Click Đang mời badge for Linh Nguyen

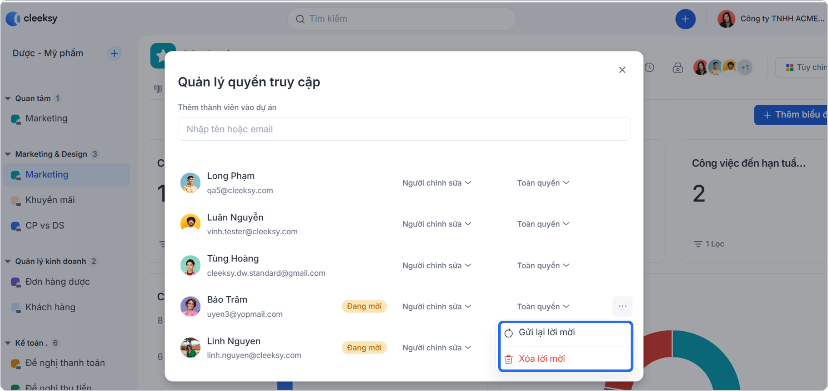pyautogui.click(x=364, y=348)
